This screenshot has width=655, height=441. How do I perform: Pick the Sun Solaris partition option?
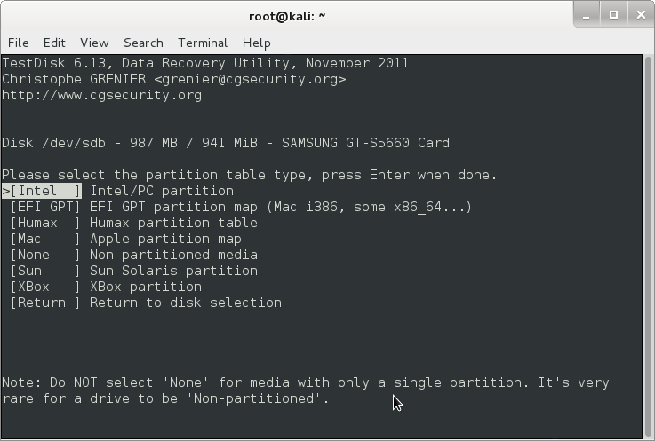[133, 271]
